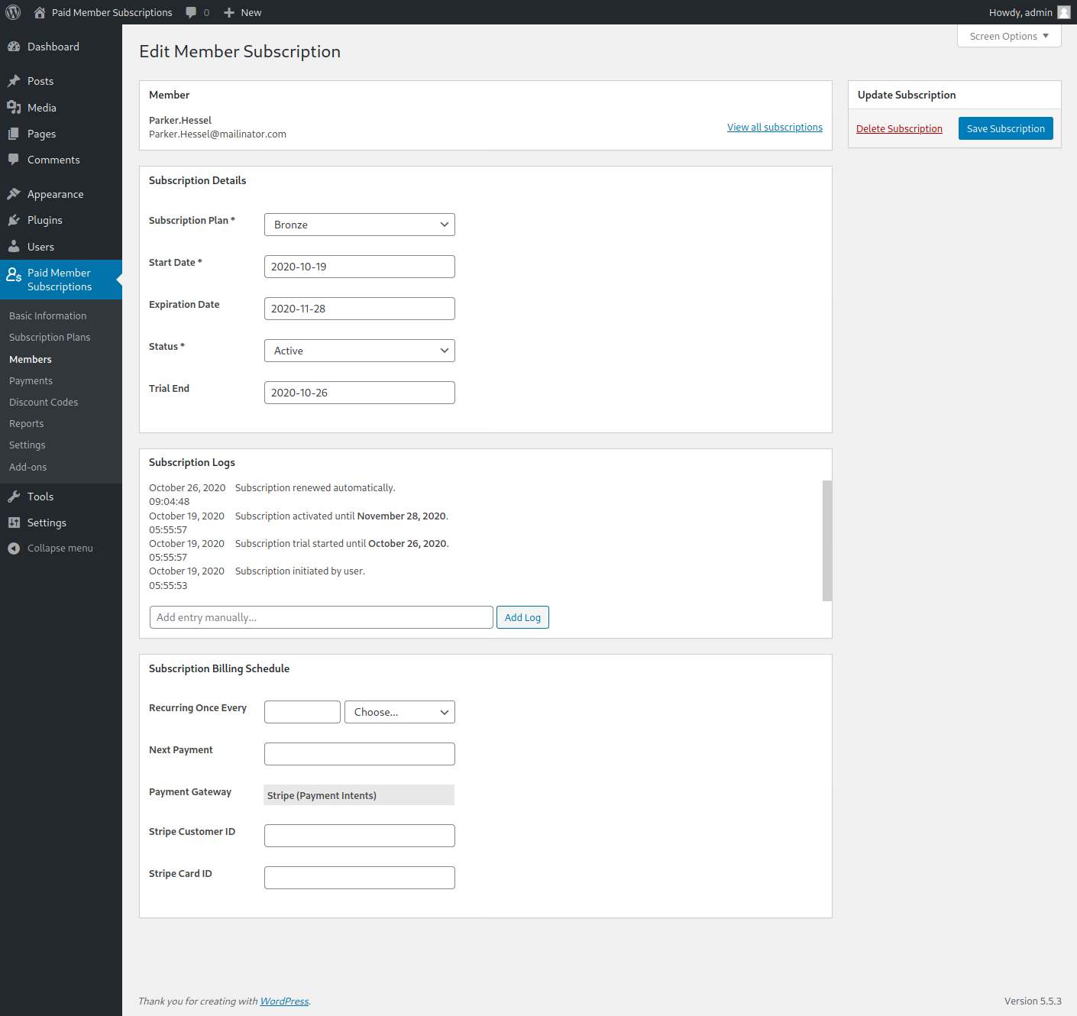Click the home icon for Paid Member Subscriptions

40,12
